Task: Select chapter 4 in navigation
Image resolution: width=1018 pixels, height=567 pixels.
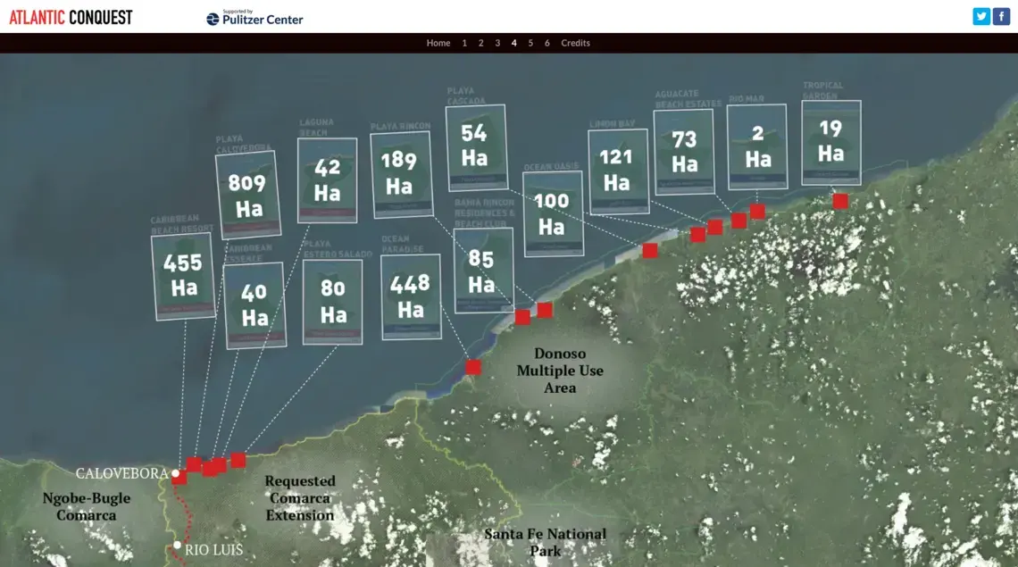Action: tap(513, 43)
